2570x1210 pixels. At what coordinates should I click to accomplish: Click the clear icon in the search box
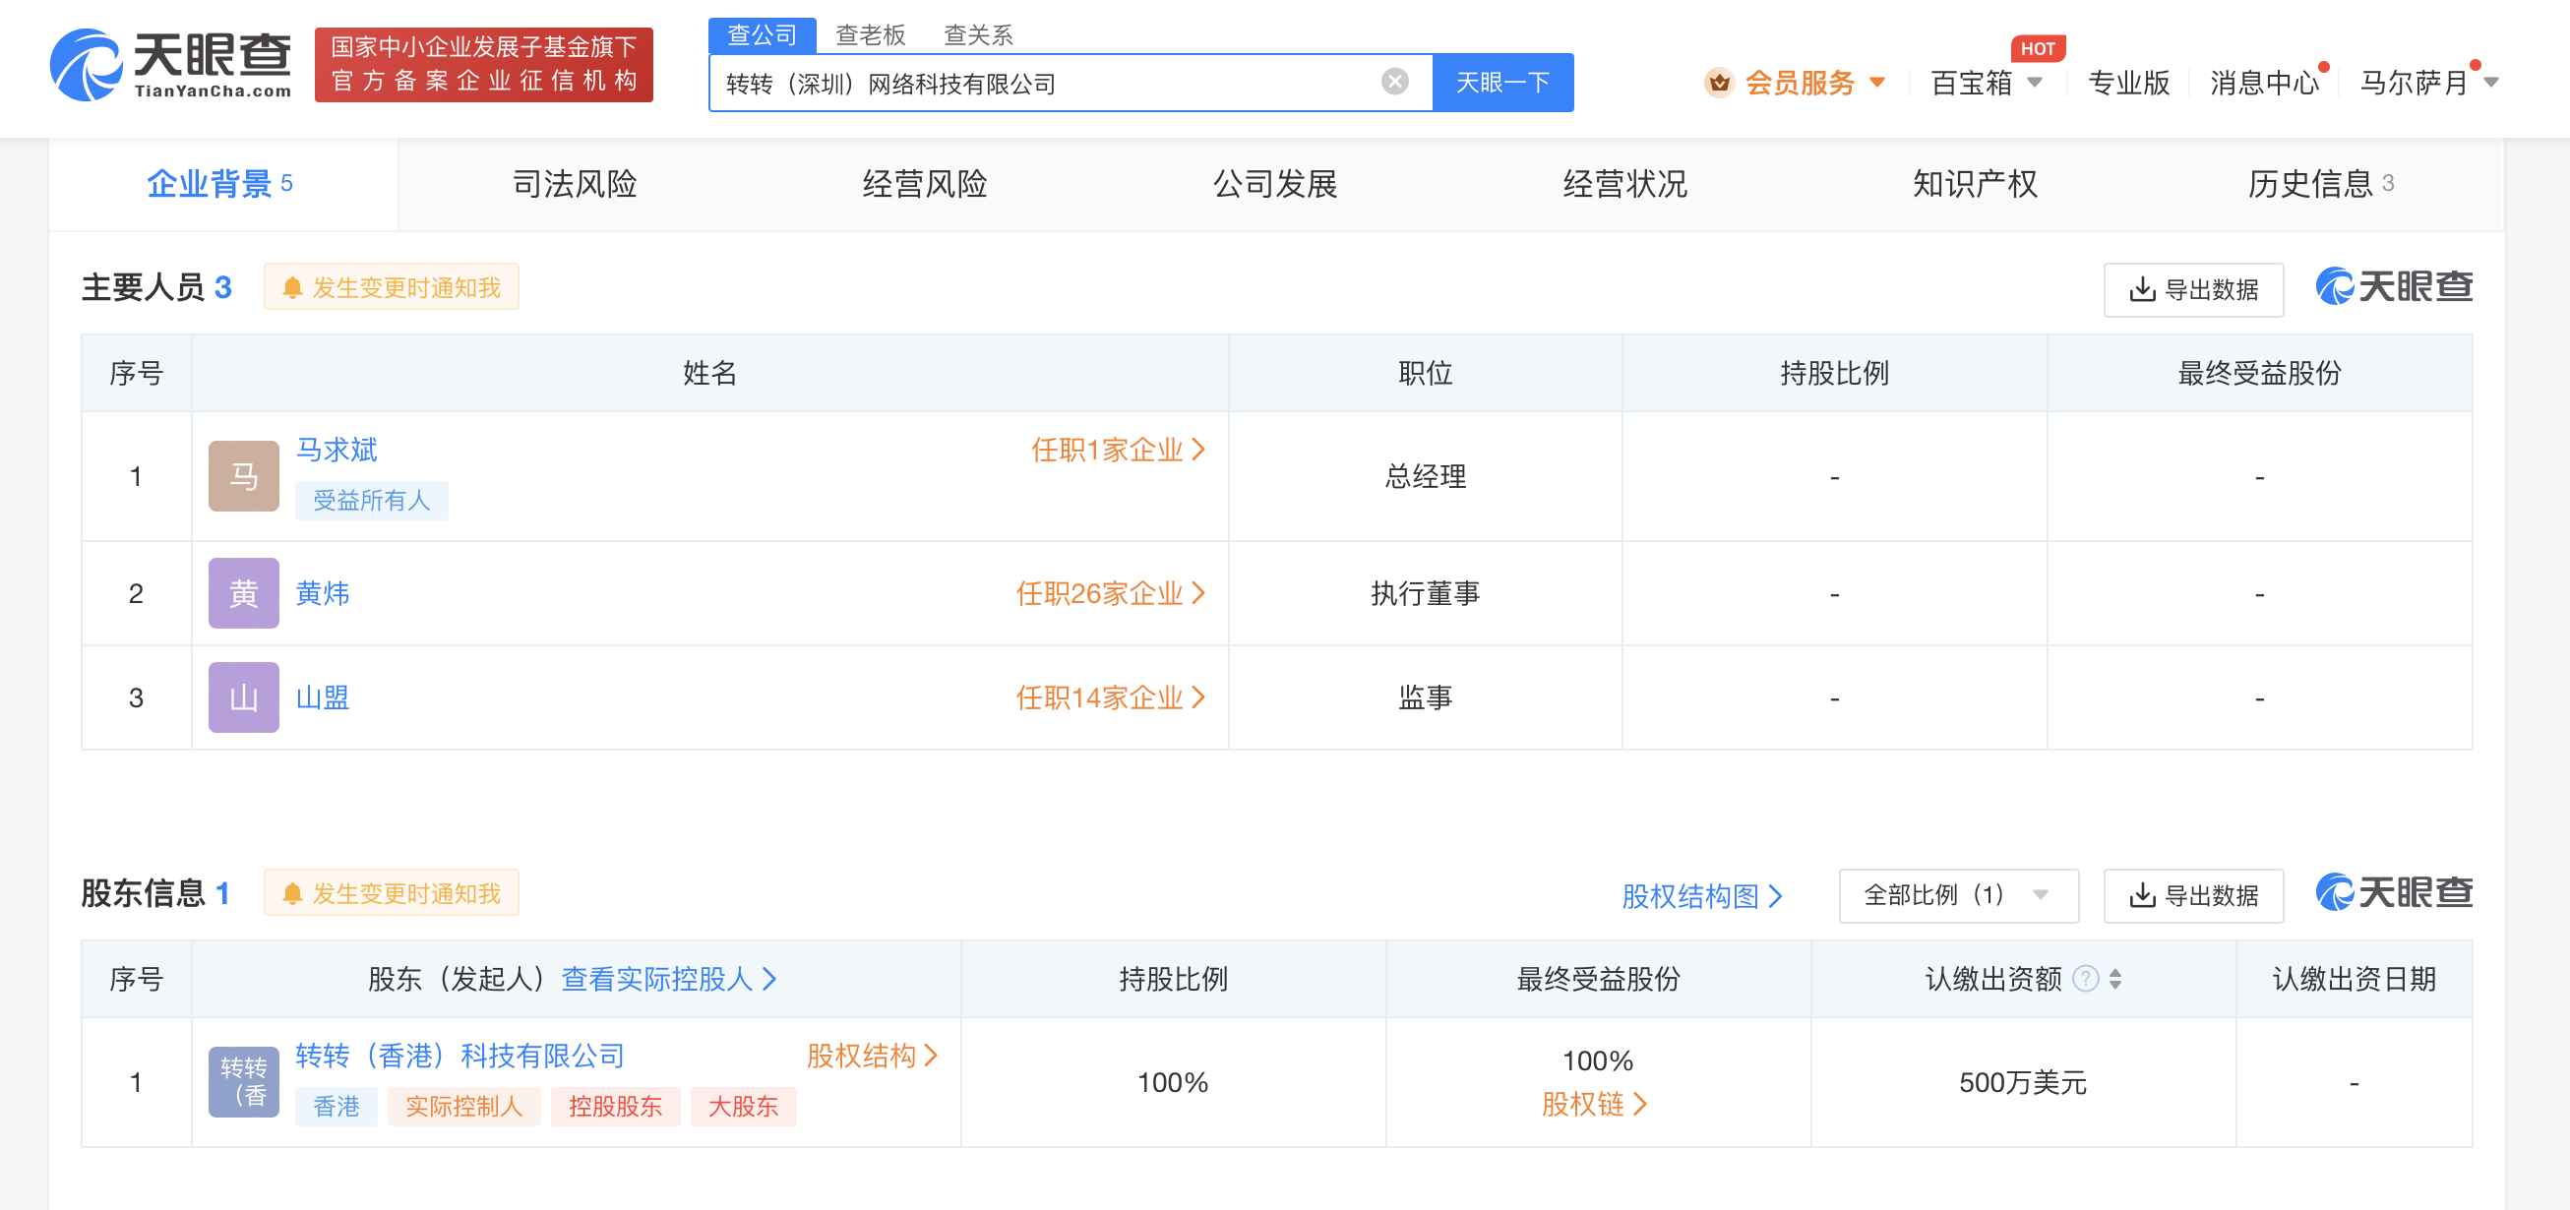[1394, 82]
